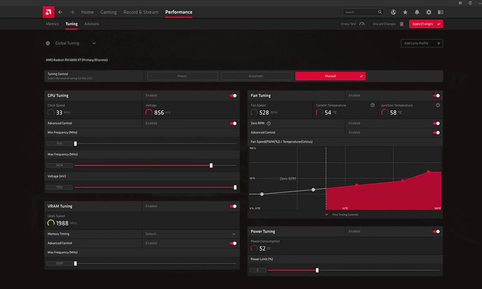Open settings via the gear icon
Screen dimensions: 482x289
pos(429,12)
